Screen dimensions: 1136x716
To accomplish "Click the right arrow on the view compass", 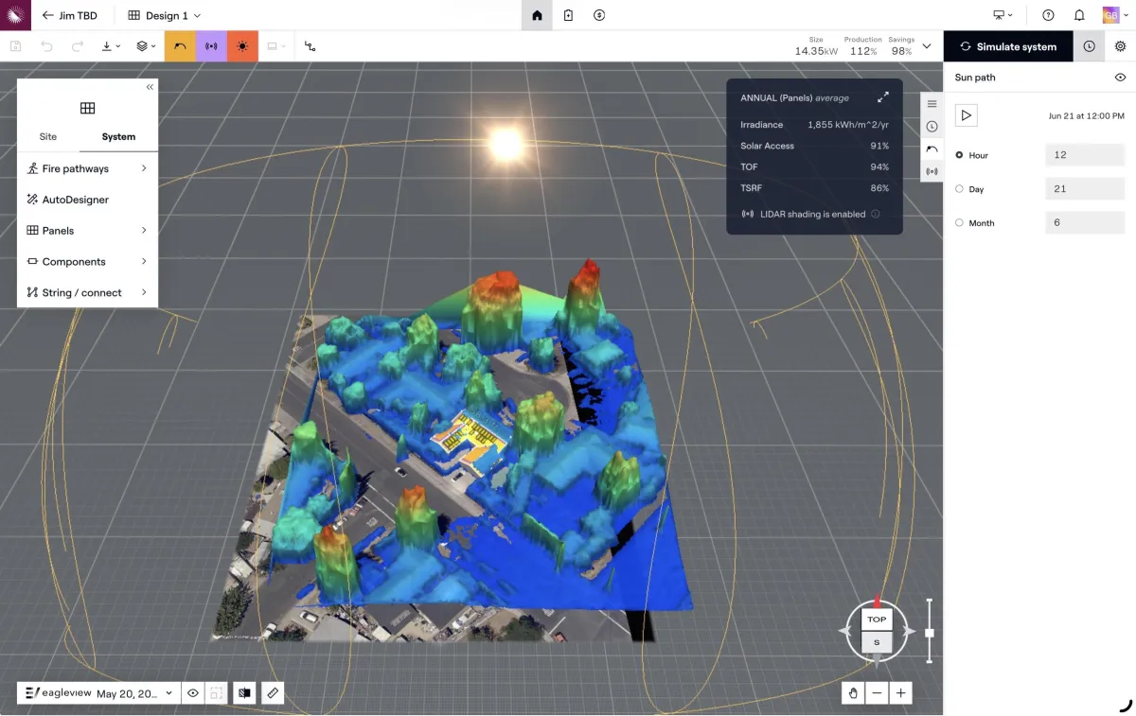I will (910, 631).
